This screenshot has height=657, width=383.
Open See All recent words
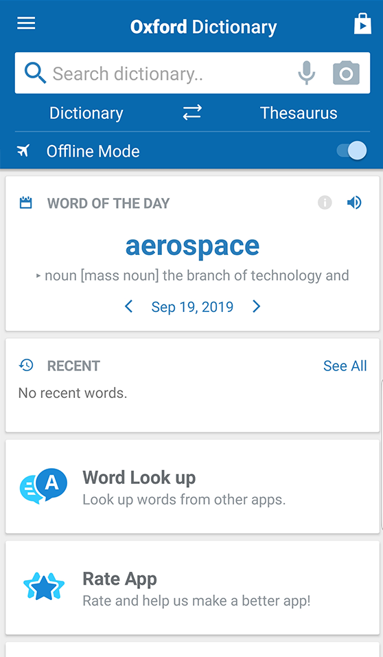click(x=345, y=366)
